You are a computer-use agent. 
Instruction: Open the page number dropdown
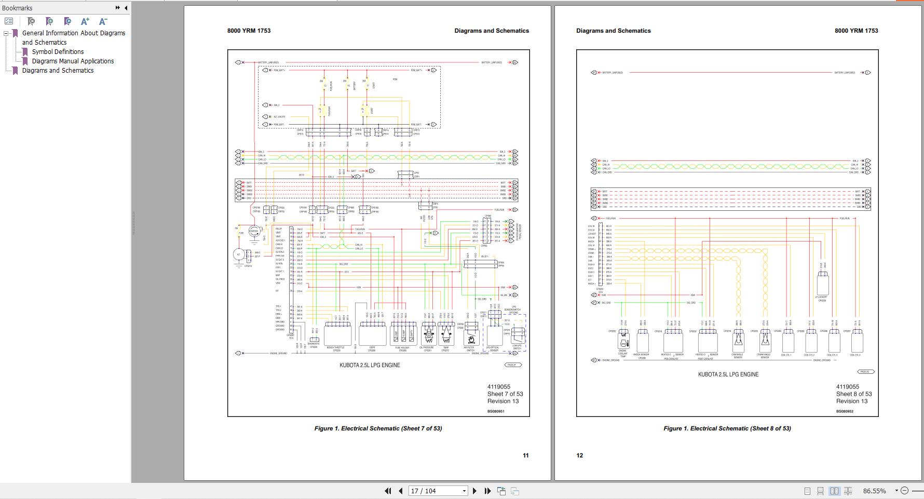click(464, 491)
